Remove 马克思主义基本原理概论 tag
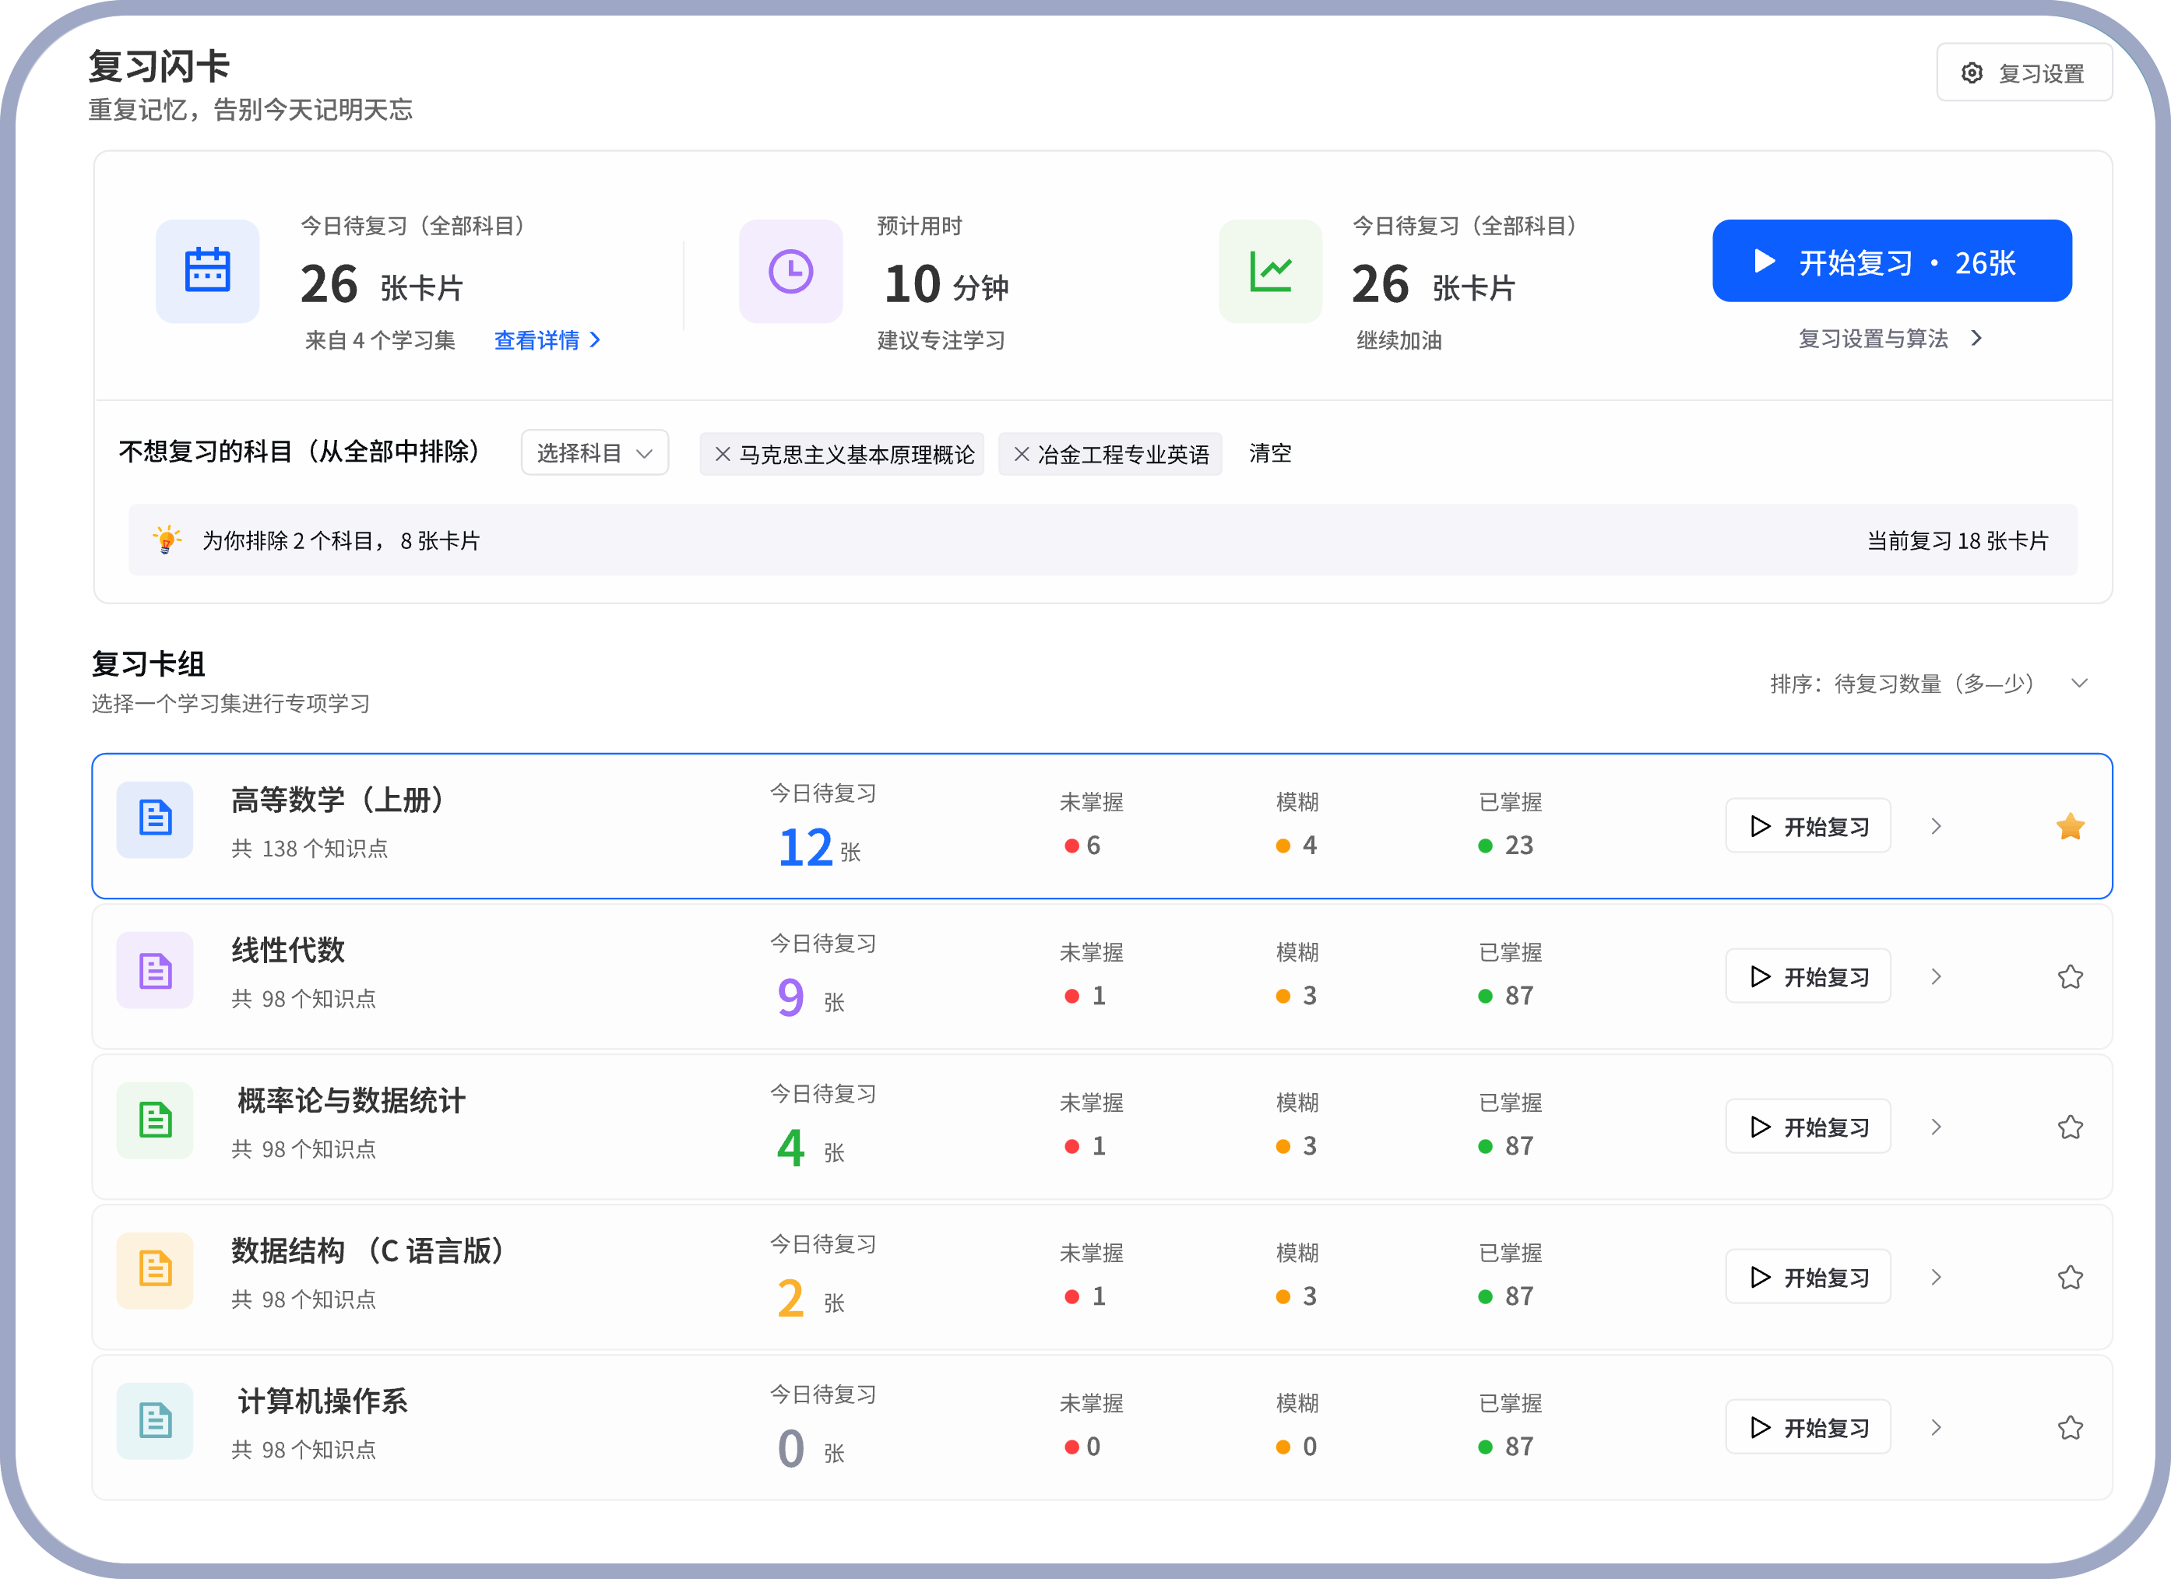The width and height of the screenshot is (2171, 1579). pyautogui.click(x=723, y=454)
